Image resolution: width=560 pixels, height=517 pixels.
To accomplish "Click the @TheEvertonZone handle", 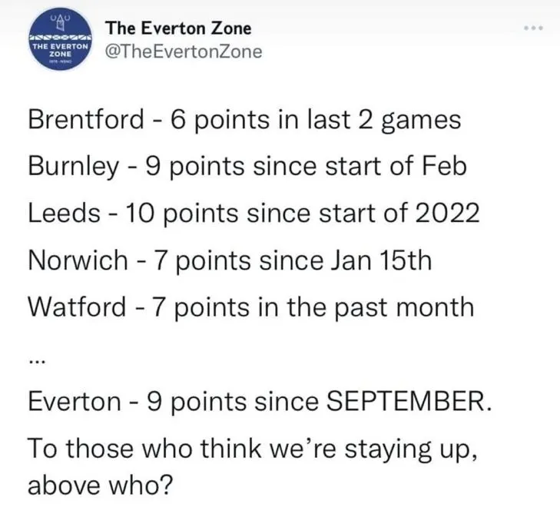I will 184,51.
